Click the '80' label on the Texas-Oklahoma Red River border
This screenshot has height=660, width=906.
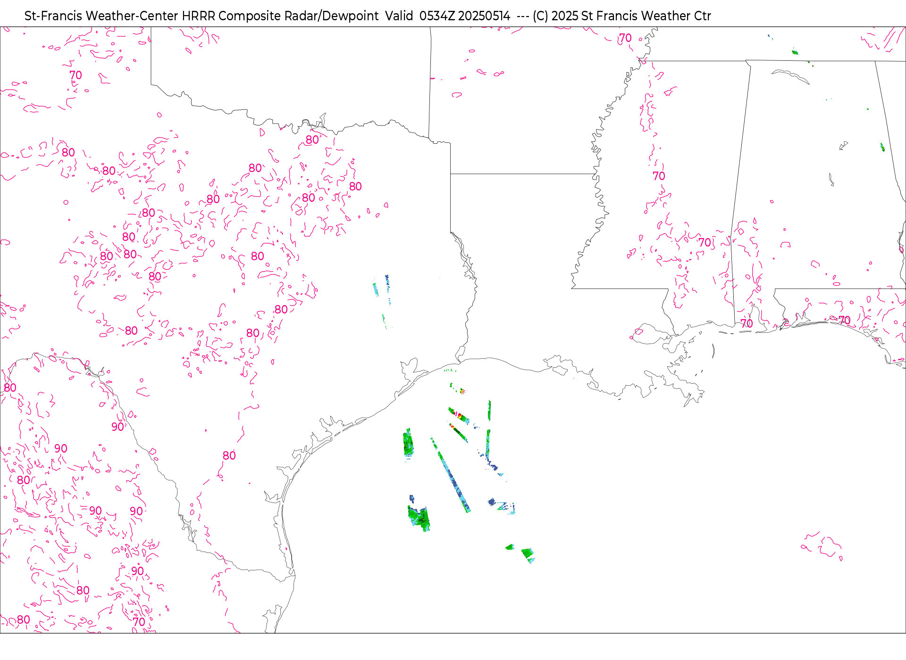pyautogui.click(x=312, y=140)
